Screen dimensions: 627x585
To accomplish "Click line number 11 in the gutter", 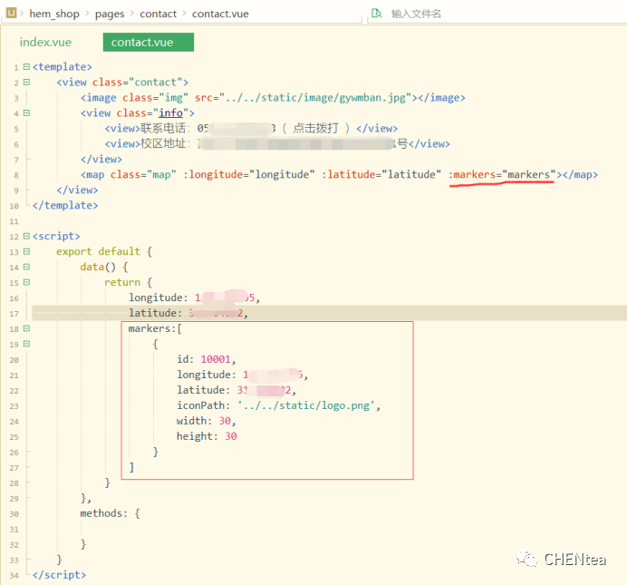I will 14,221.
